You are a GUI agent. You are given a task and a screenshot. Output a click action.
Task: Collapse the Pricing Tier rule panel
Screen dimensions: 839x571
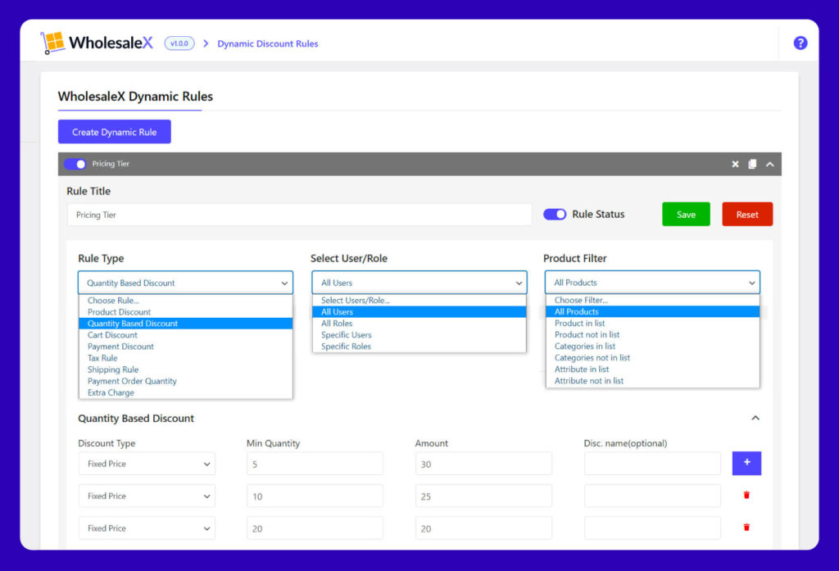[x=770, y=165]
